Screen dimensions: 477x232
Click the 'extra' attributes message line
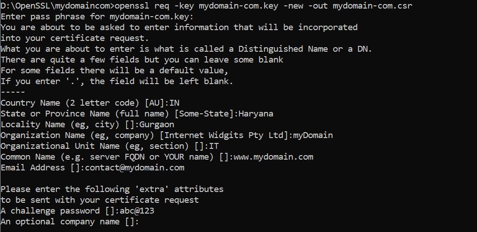pos(112,189)
